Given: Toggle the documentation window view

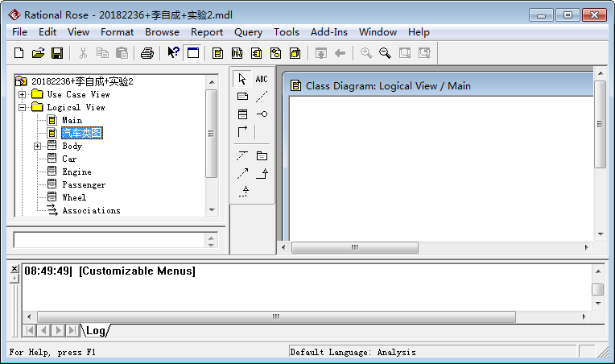Looking at the screenshot, I should 193,53.
